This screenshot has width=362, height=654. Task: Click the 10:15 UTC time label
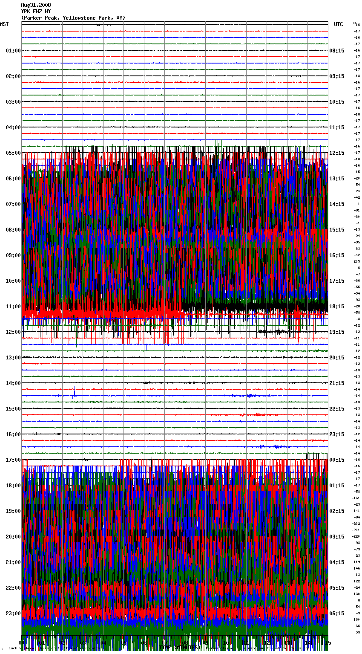(x=337, y=102)
